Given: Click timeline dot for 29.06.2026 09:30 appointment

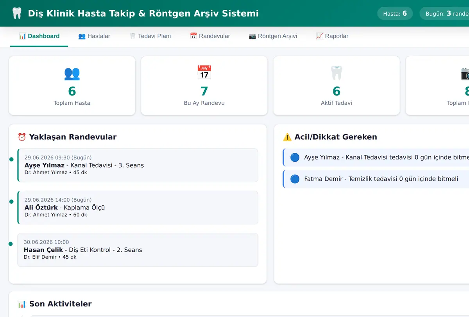Looking at the screenshot, I should [11, 159].
